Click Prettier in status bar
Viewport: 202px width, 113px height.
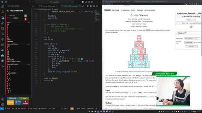(x=90, y=109)
